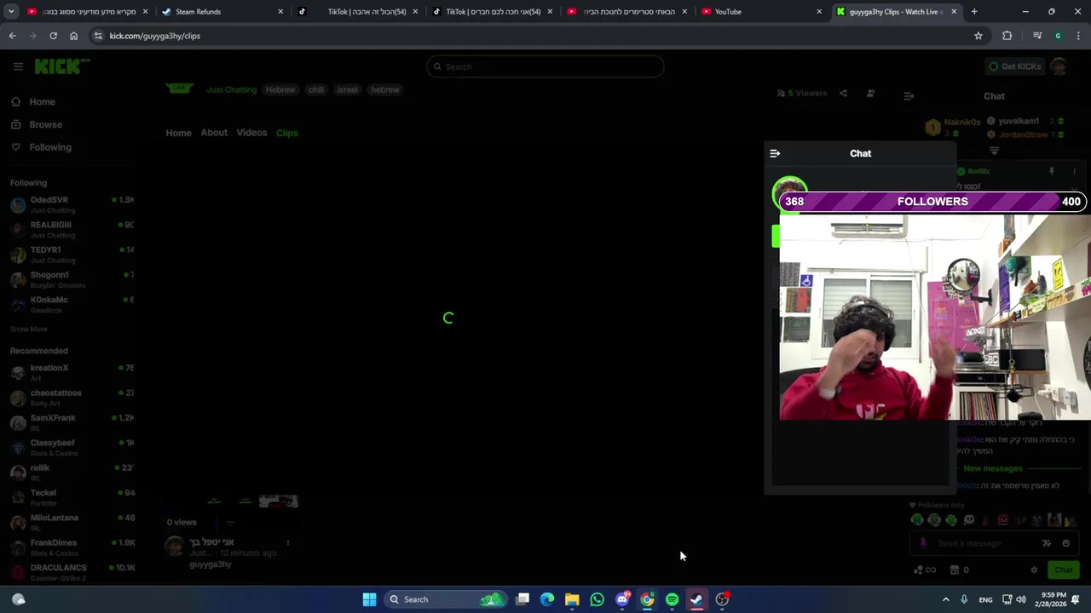Open Steam from the taskbar
The height and width of the screenshot is (613, 1091).
[x=696, y=599]
